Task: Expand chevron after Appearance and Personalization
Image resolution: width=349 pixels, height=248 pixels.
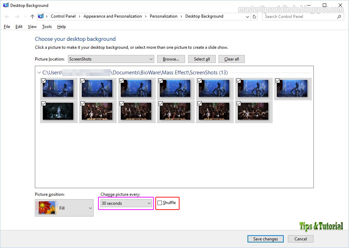Action: coord(146,17)
